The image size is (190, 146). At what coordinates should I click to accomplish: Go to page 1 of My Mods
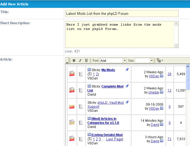(x=94, y=74)
